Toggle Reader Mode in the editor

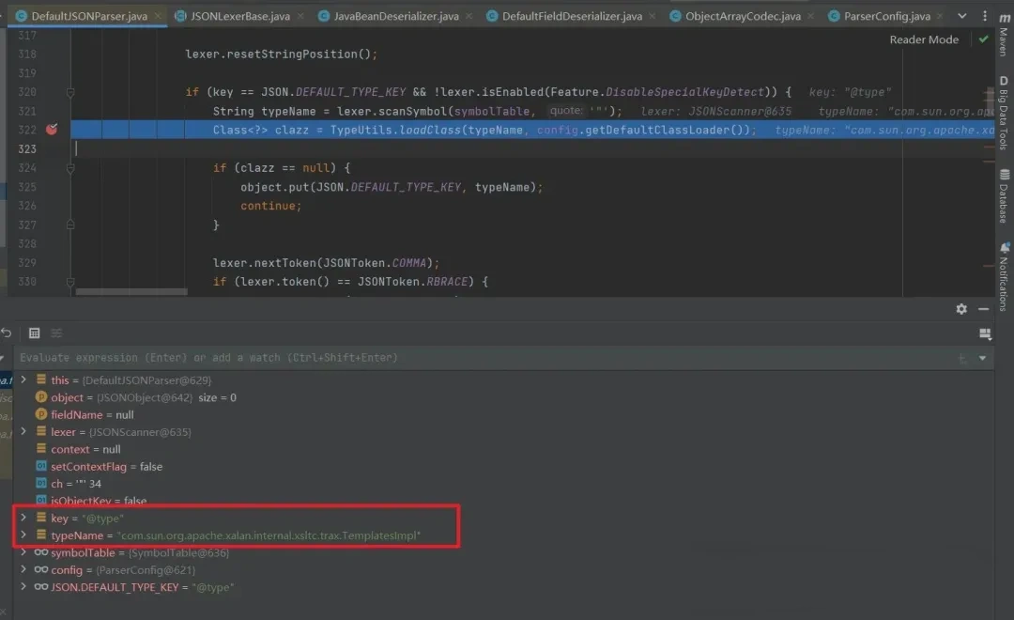click(x=924, y=39)
